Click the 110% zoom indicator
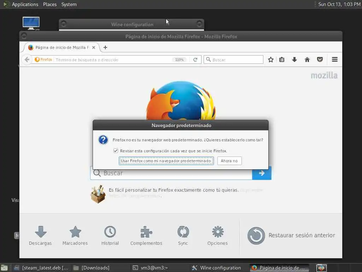Image resolution: width=362 pixels, height=272 pixels. pyautogui.click(x=179, y=59)
